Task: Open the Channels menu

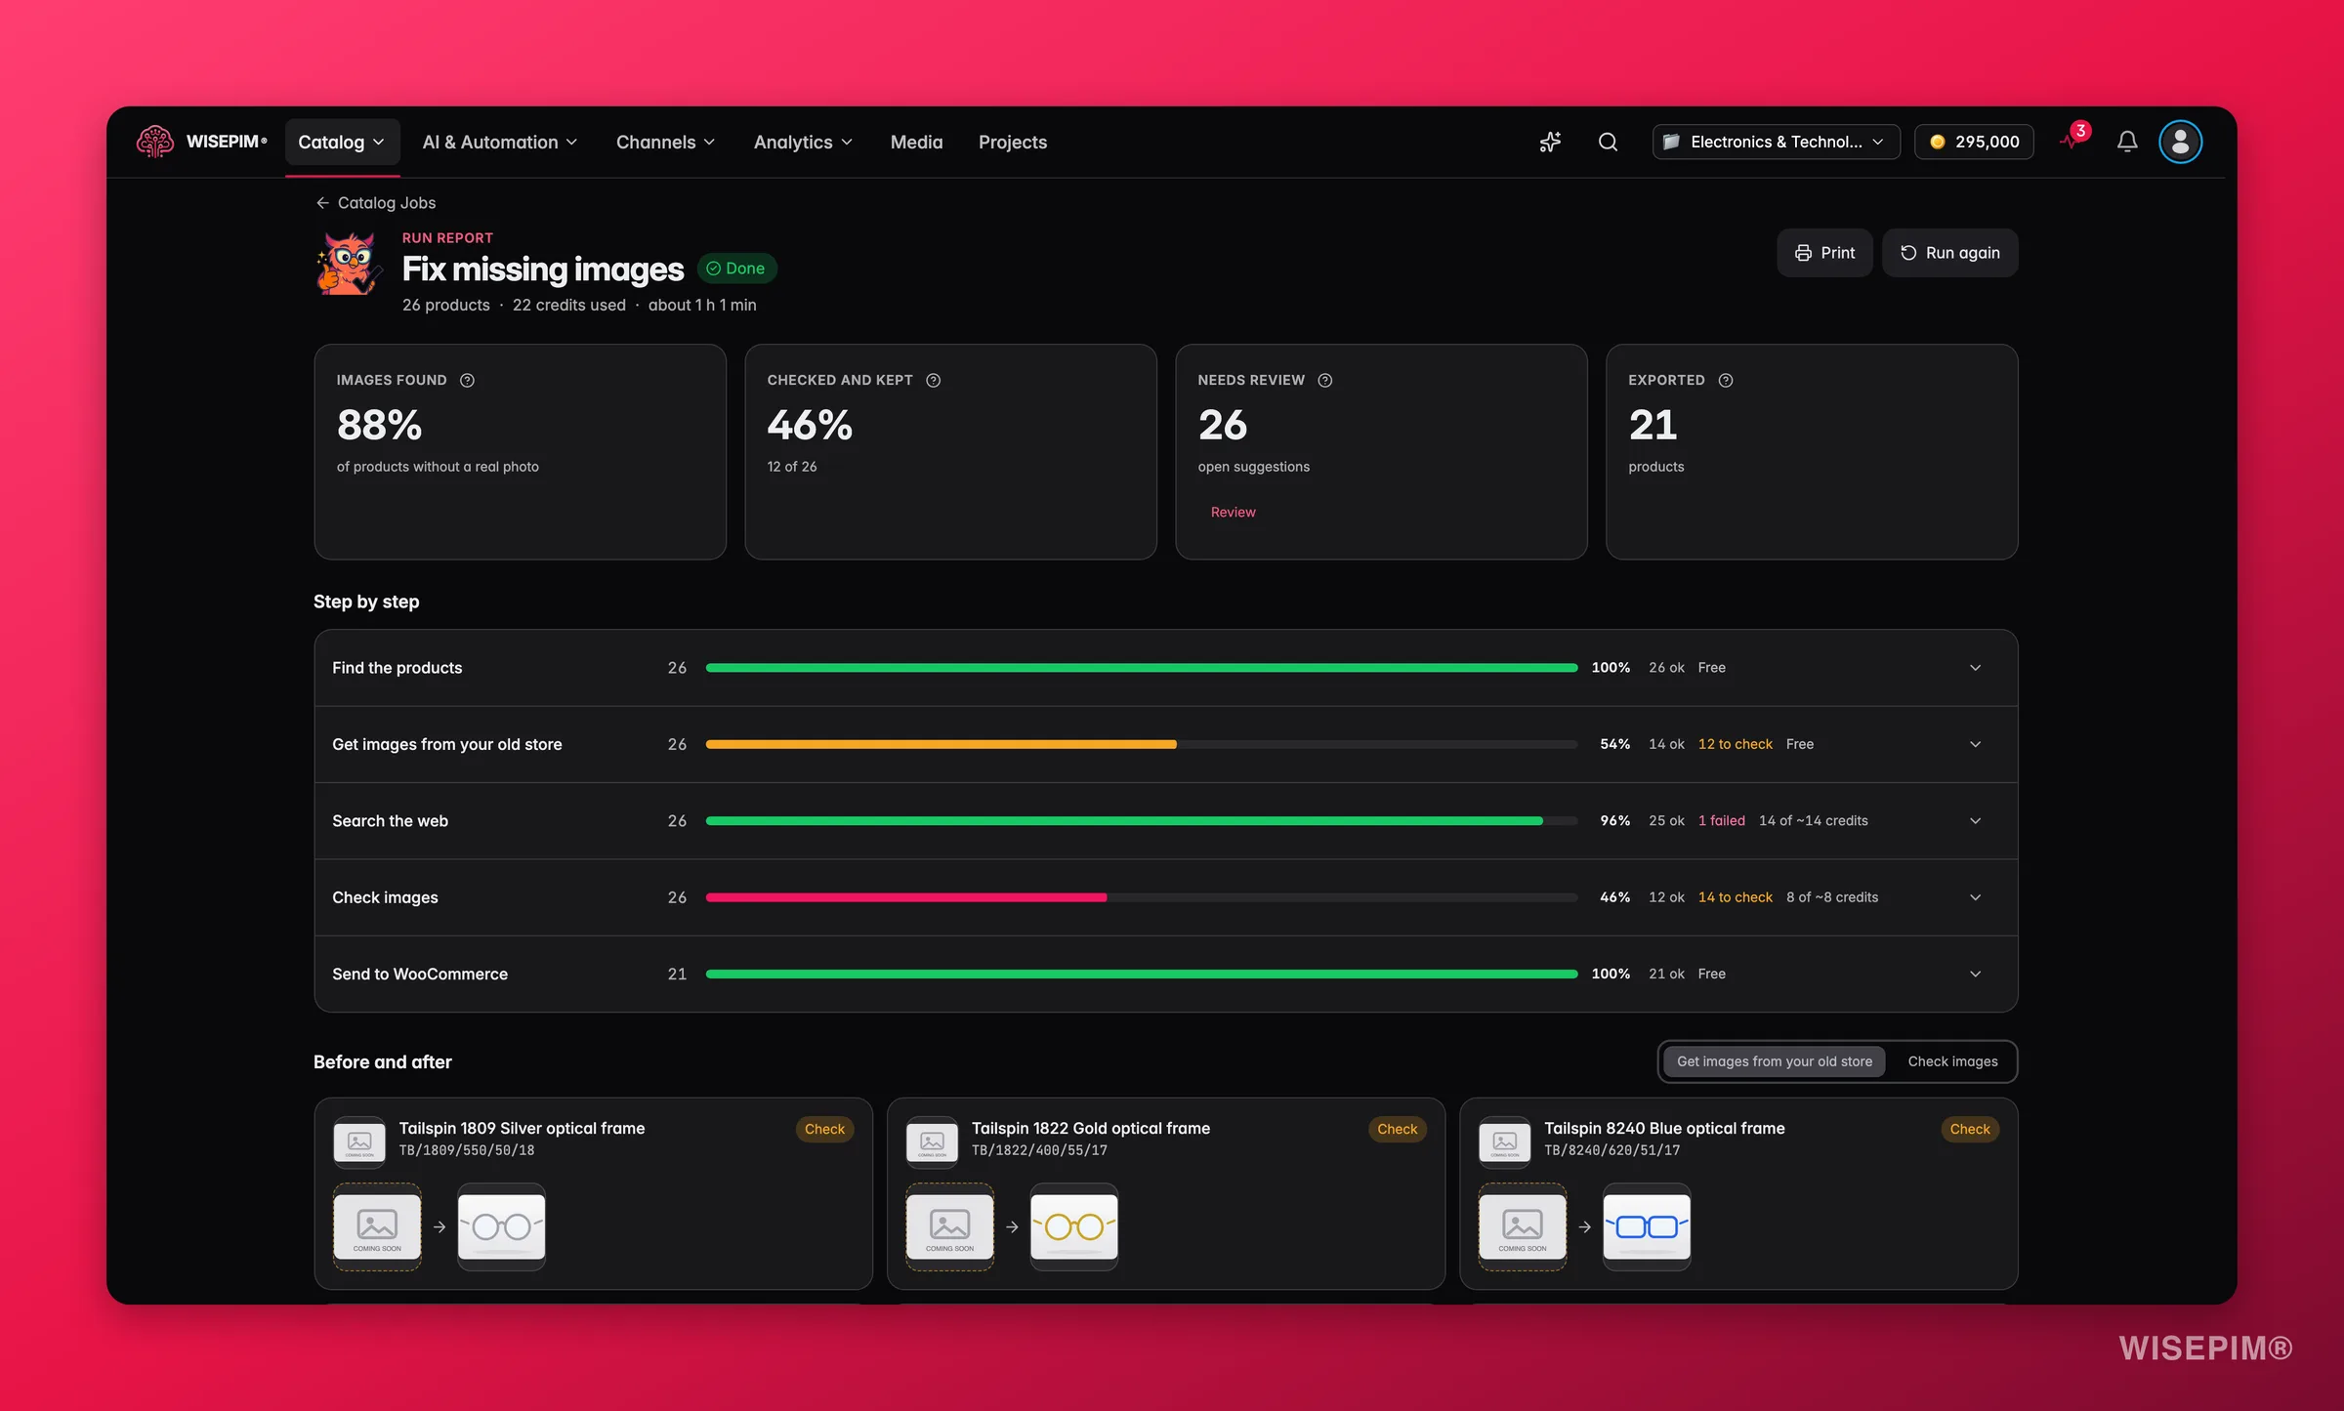Action: pyautogui.click(x=665, y=142)
